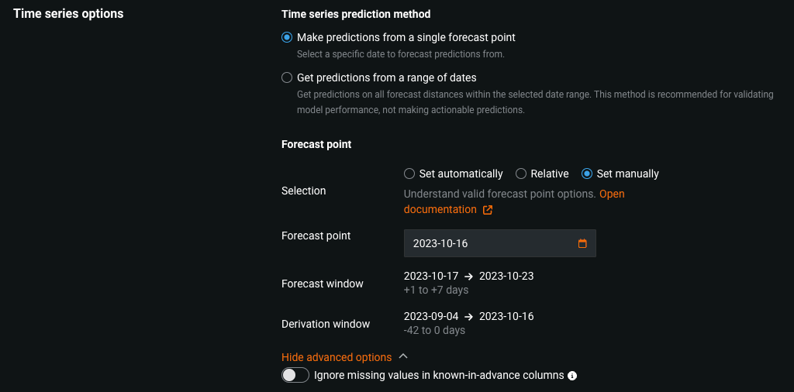Choose 'Get predictions from a range of dates'

coord(287,77)
